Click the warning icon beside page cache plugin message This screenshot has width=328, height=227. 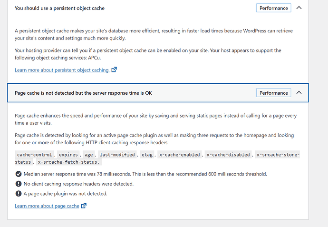(19, 194)
